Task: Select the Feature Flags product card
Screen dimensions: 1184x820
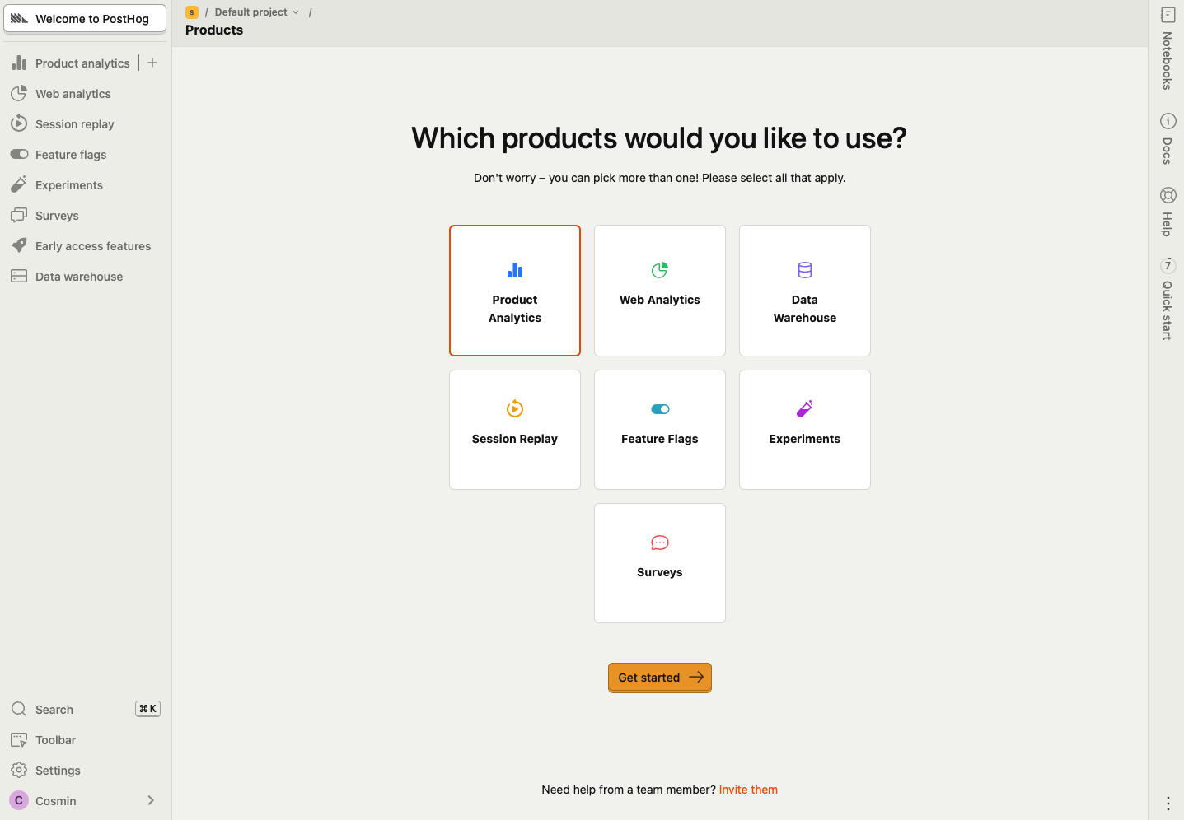Action: tap(660, 430)
